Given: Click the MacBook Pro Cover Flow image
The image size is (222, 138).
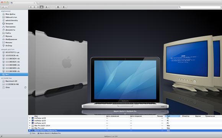Looking at the screenshot, I should pos(125,83).
